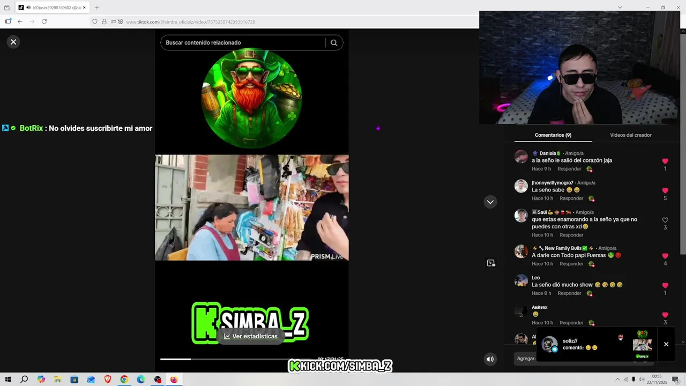Open File Explorer from taskbar
The width and height of the screenshot is (686, 386).
(57, 380)
